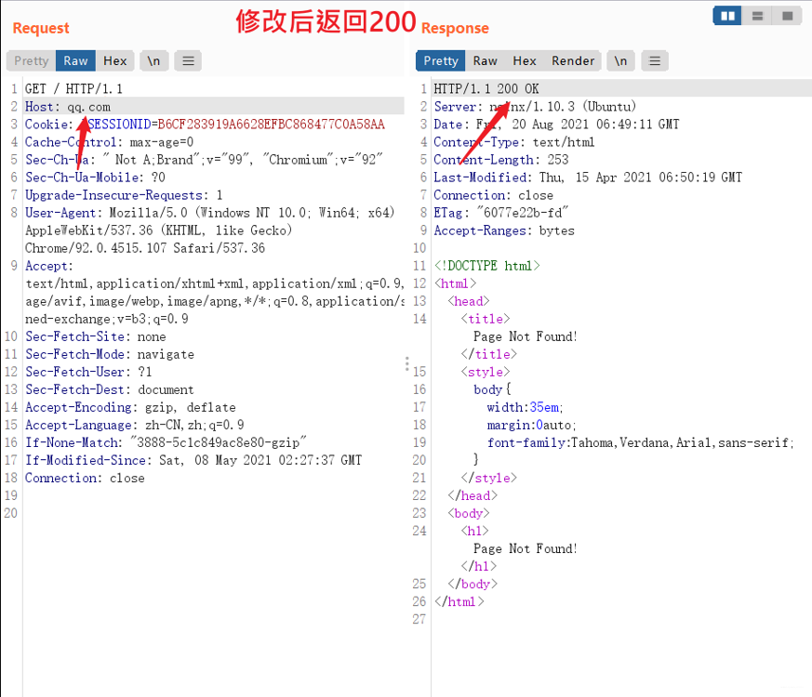
Task: Click the If-Modified-Since header line
Action: point(193,461)
